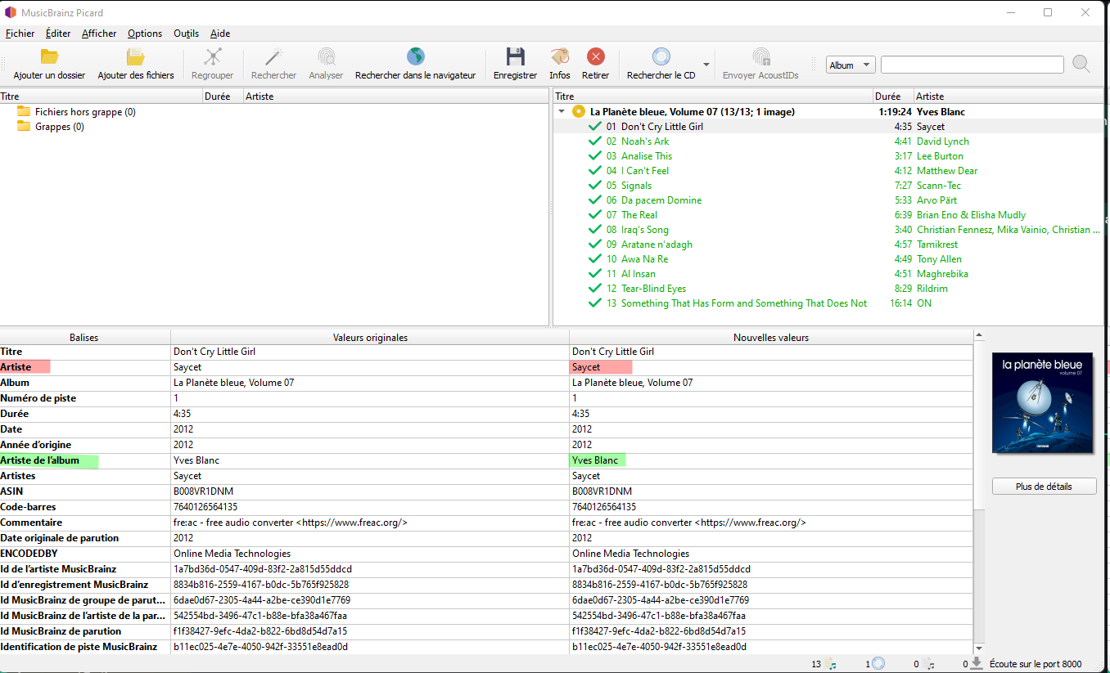Select Something That Has Form and Something That Does Not
1110x673 pixels.
(x=744, y=303)
